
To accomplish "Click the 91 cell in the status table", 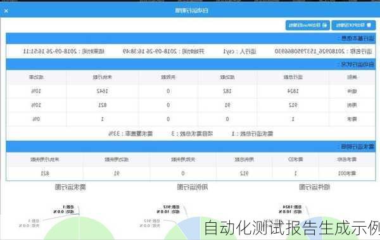I will (227, 105).
